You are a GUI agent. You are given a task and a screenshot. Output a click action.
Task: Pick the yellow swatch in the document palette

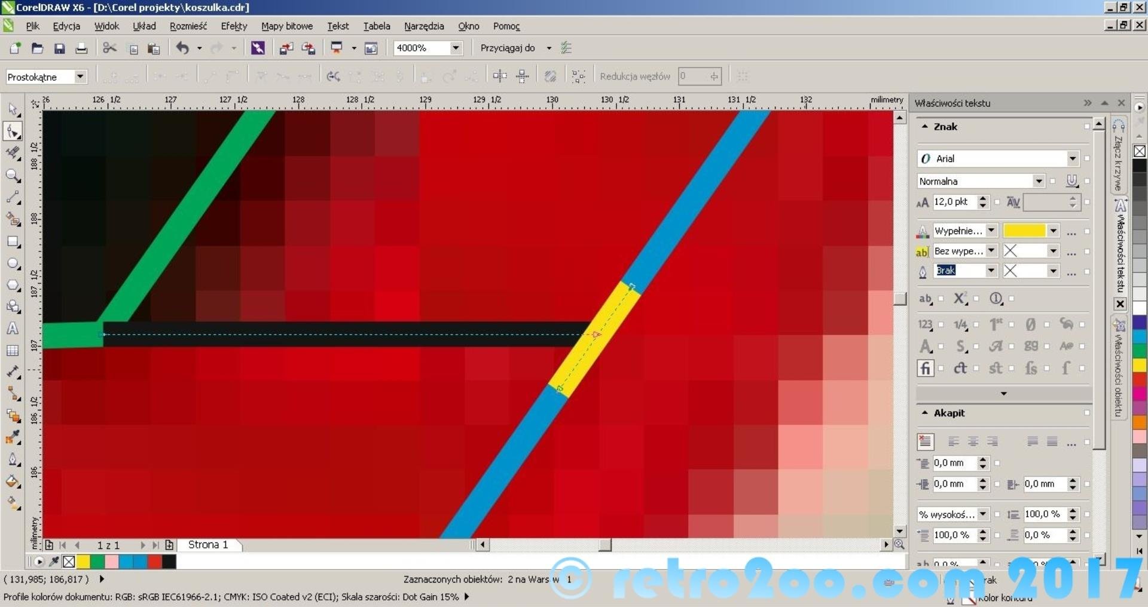(x=83, y=562)
